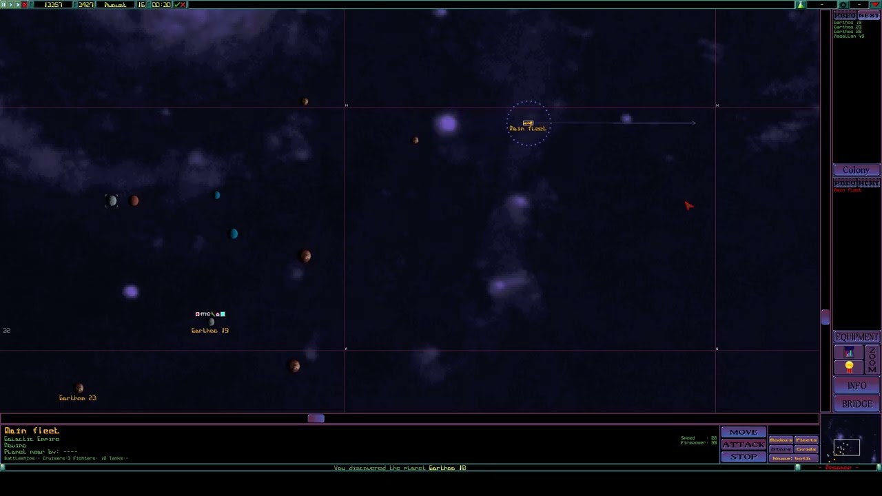Select the red fastest-speed arrow icon
The image size is (882, 496).
pos(24,5)
